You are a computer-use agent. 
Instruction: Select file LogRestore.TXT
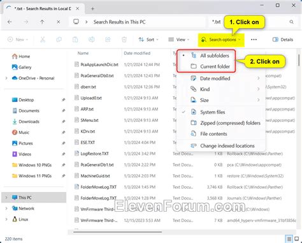92,154
